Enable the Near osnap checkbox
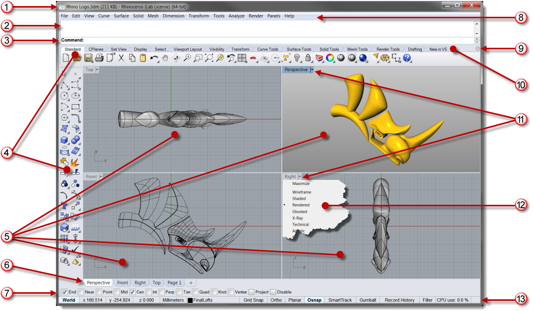Viewport: 533px width, 311px height. (81, 292)
